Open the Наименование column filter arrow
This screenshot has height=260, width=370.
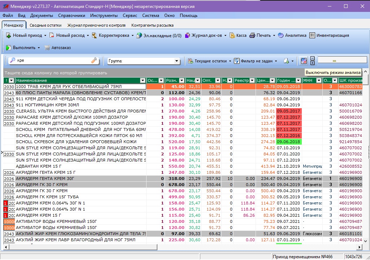(x=143, y=80)
